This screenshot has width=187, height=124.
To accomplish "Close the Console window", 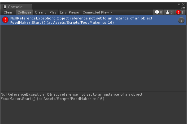I will [x=183, y=4].
